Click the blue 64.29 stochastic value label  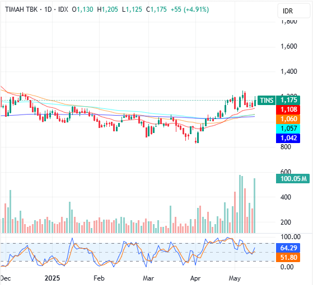point(288,248)
